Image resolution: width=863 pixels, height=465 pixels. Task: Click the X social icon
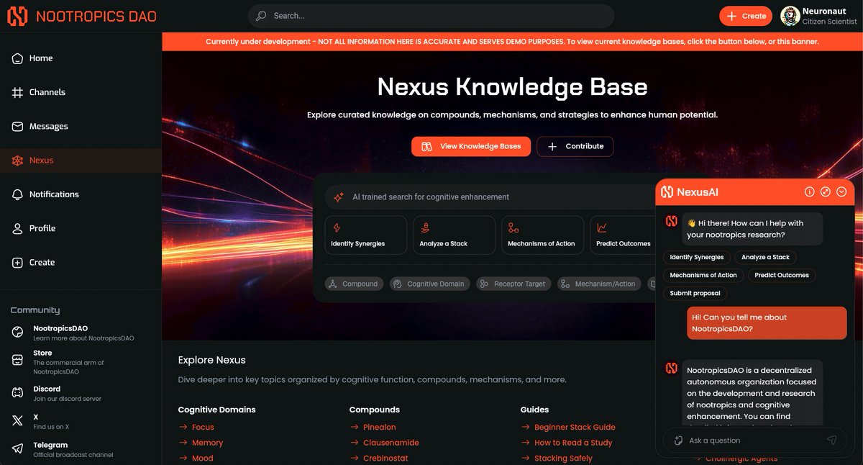[x=17, y=421]
